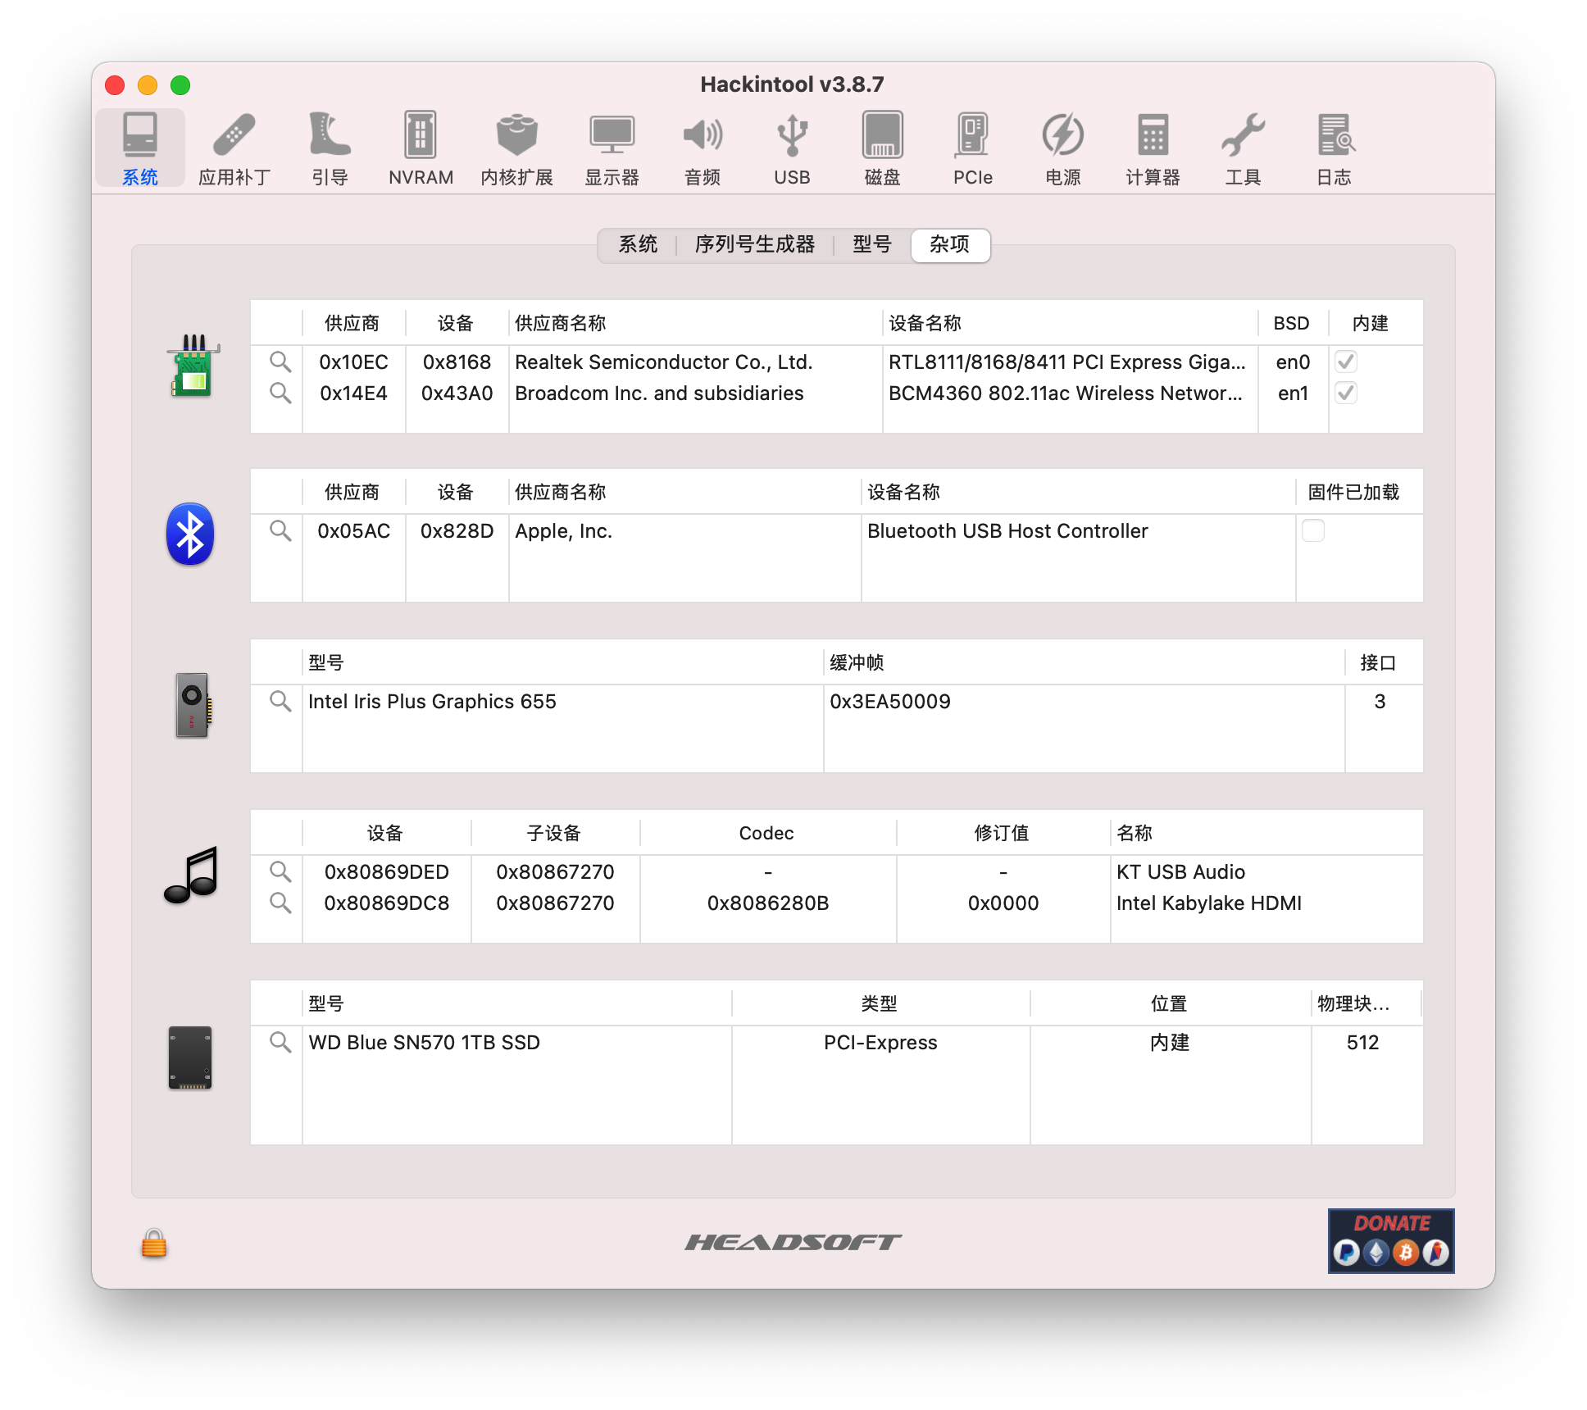Switch to the 型号 tab
The height and width of the screenshot is (1410, 1587).
(x=872, y=244)
